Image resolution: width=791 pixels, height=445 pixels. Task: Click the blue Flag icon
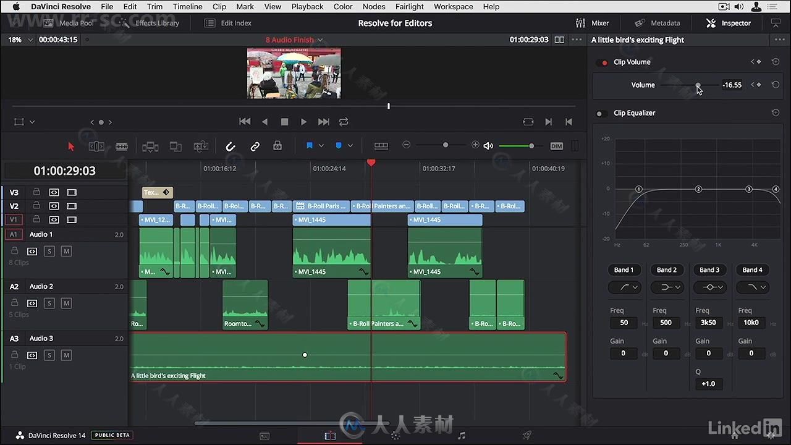point(310,146)
